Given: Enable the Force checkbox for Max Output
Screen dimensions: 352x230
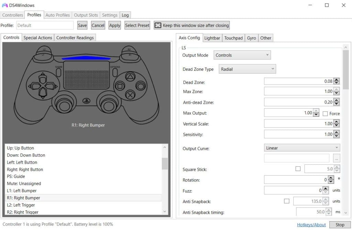Looking at the screenshot, I should point(325,114).
